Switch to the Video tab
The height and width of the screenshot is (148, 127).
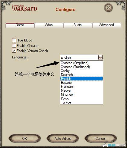[49, 25]
